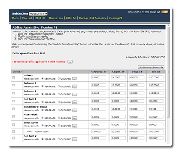Click 'with ** Bonus Room' Hardwood_SF field
The height and width of the screenshot is (153, 179).
point(99,131)
